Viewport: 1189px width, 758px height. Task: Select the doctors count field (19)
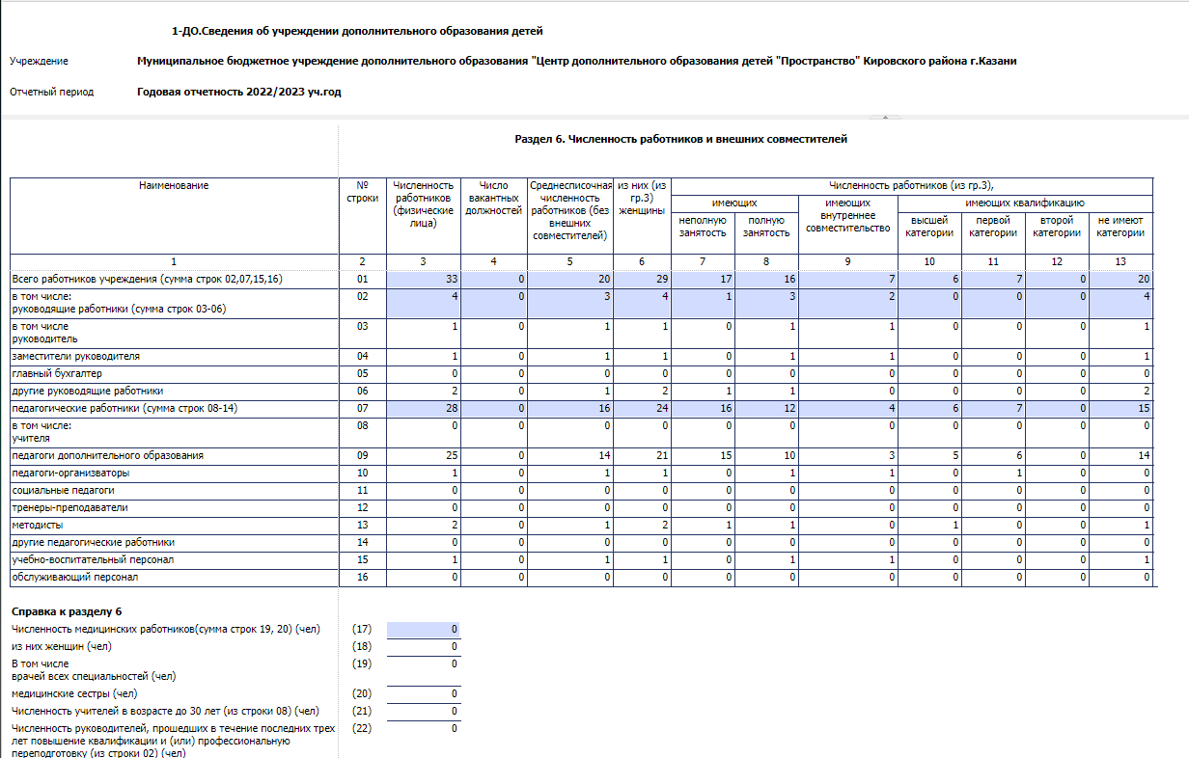tap(423, 664)
